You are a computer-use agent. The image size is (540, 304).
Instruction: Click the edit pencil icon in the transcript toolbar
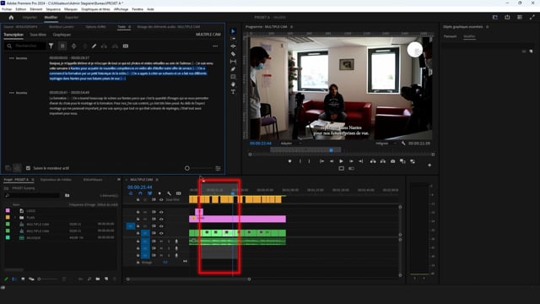click(x=94, y=46)
